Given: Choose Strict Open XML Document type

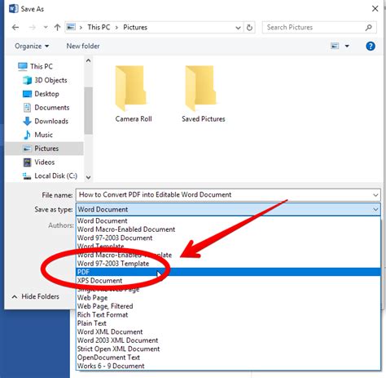Looking at the screenshot, I should (x=228, y=349).
